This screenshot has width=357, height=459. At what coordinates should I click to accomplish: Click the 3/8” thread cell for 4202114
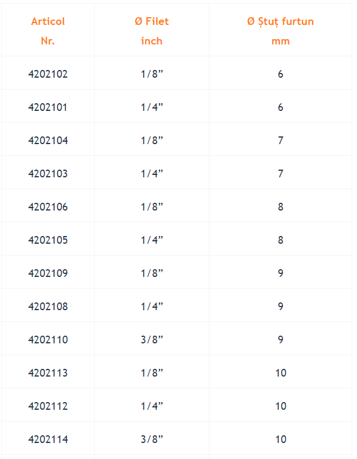(152, 439)
